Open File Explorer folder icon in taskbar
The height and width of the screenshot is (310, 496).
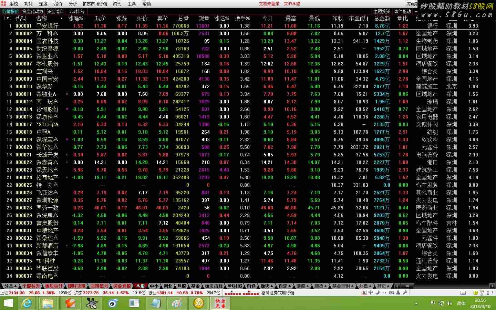point(48,303)
